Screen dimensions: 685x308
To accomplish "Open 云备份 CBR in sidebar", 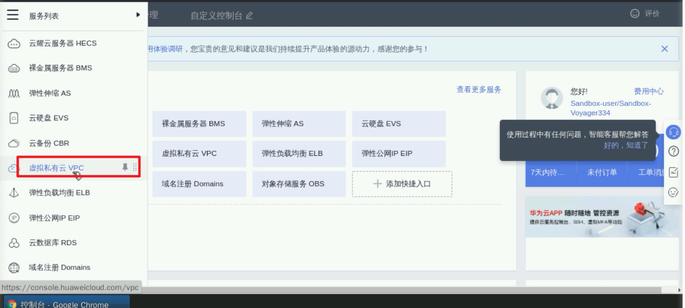I will pyautogui.click(x=49, y=143).
